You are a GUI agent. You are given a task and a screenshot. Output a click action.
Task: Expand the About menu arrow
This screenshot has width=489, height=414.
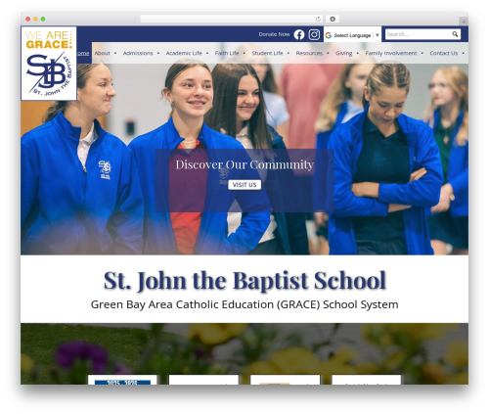[x=115, y=53]
